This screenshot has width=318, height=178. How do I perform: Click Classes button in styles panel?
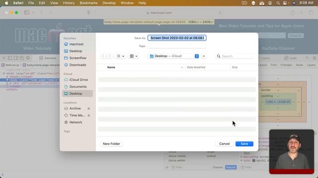click(x=218, y=167)
